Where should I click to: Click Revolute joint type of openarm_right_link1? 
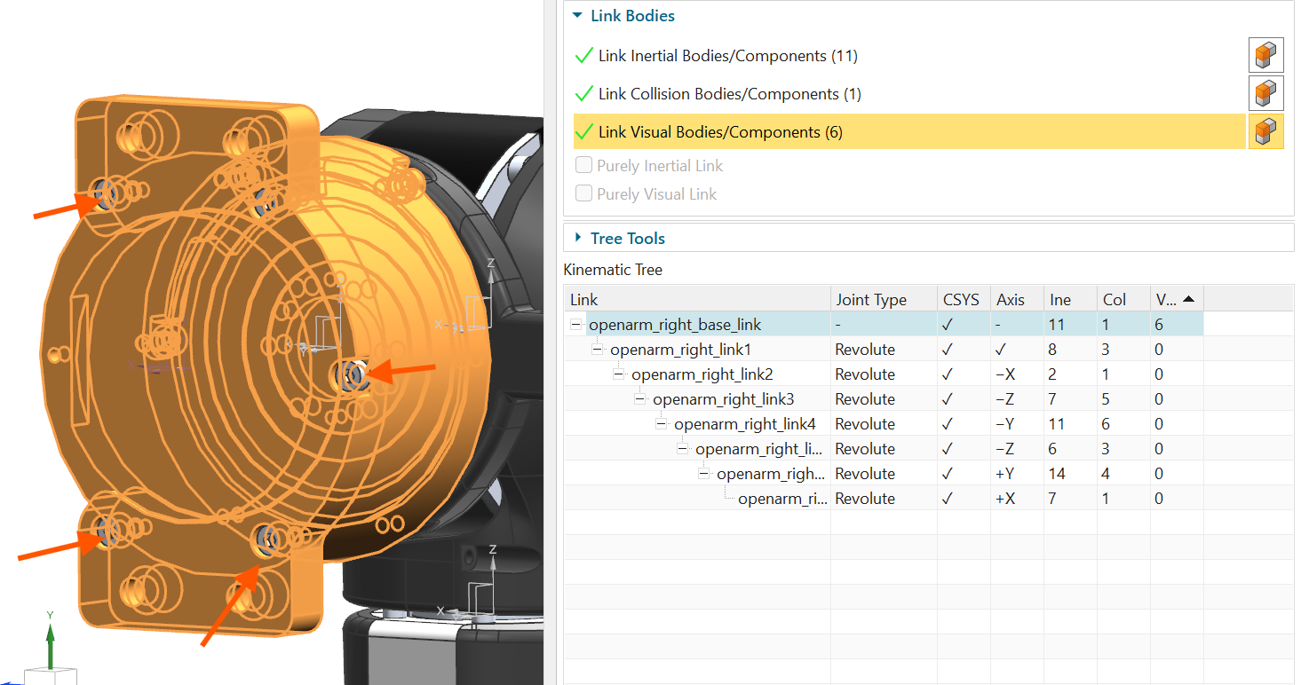865,350
